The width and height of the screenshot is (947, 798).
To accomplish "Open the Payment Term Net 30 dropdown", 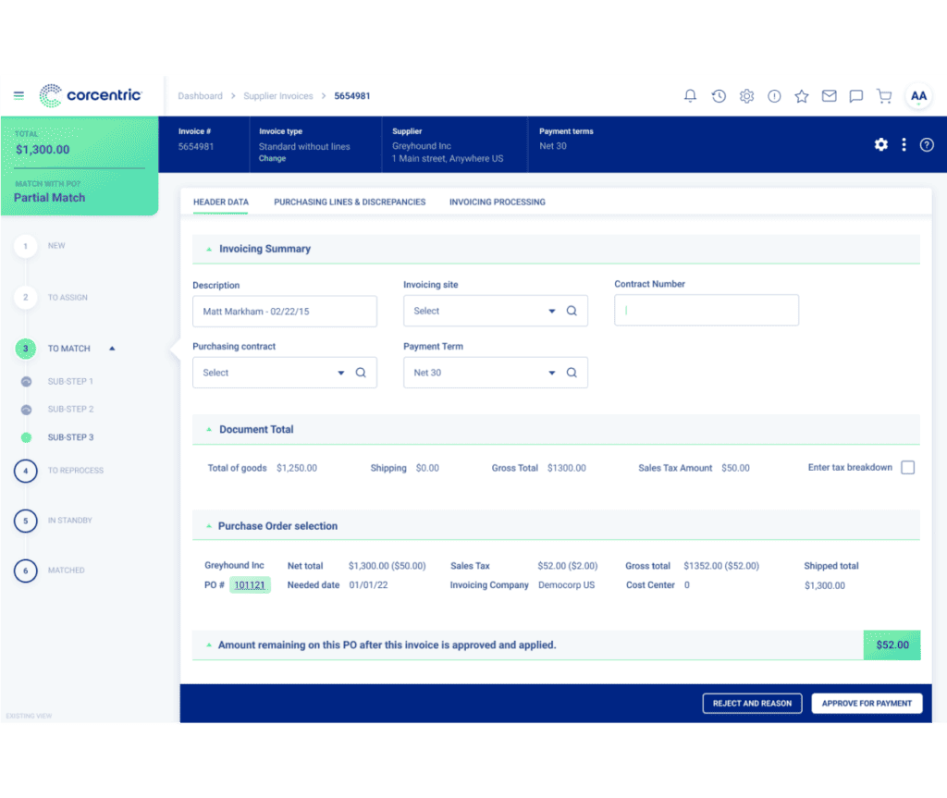I will (x=496, y=373).
